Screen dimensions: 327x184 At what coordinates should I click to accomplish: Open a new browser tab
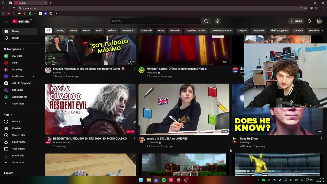51,3
